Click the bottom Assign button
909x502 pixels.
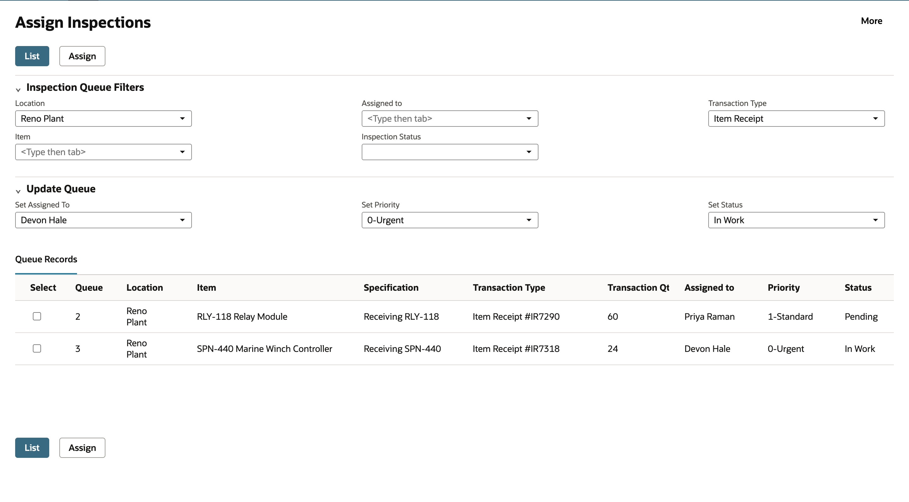pyautogui.click(x=82, y=448)
